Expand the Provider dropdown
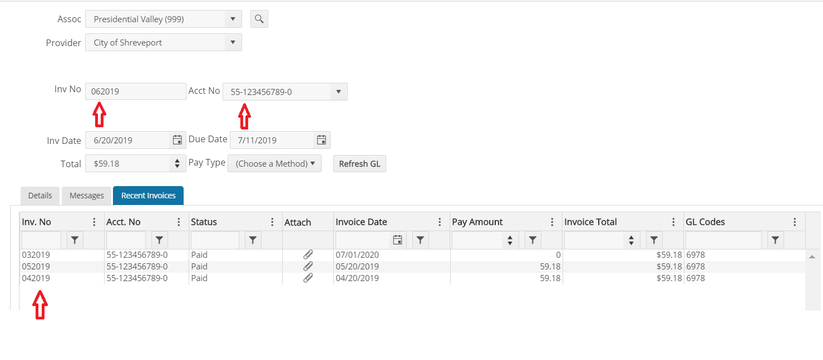This screenshot has height=360, width=823. [x=233, y=42]
